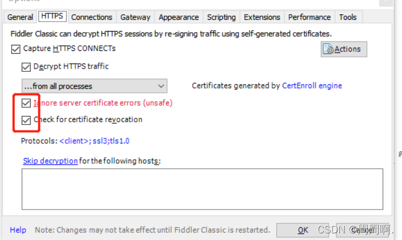This screenshot has height=240, width=402.
Task: Click inside the hosts list text box
Action: pyautogui.click(x=202, y=189)
